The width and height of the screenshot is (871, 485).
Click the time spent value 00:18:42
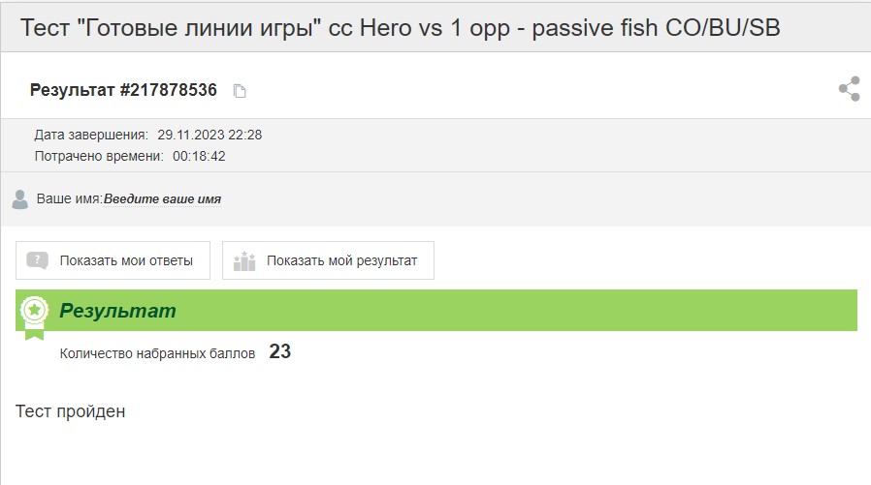click(x=199, y=156)
